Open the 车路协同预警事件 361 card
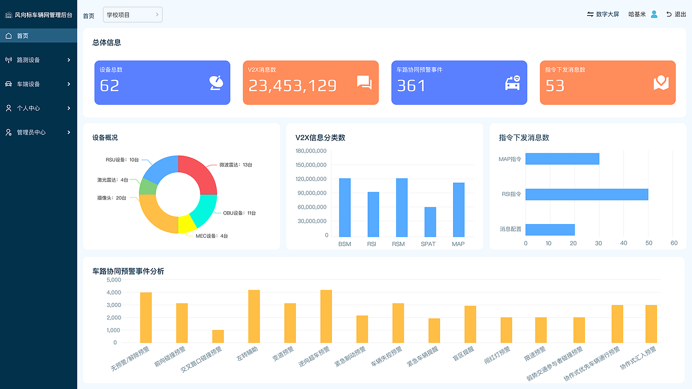 click(x=459, y=83)
